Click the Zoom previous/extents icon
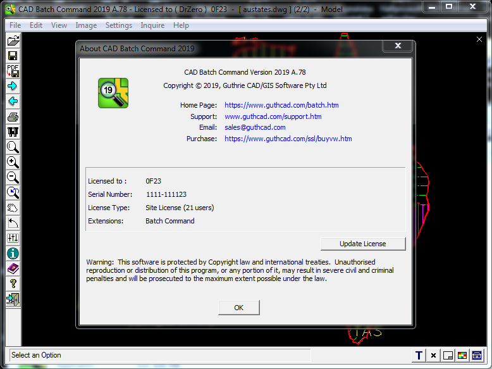The height and width of the screenshot is (369, 492). tap(13, 192)
